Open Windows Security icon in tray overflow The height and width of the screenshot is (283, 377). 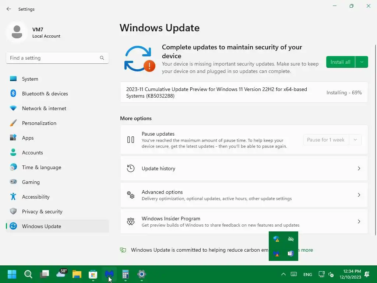point(276,239)
